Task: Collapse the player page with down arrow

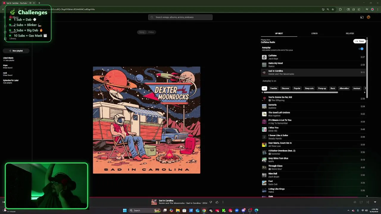Action: coord(375,202)
